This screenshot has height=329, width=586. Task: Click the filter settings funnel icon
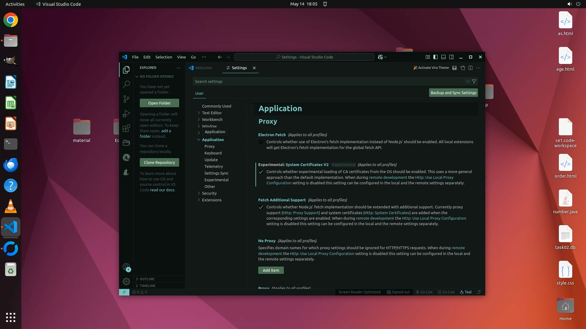coord(474,81)
